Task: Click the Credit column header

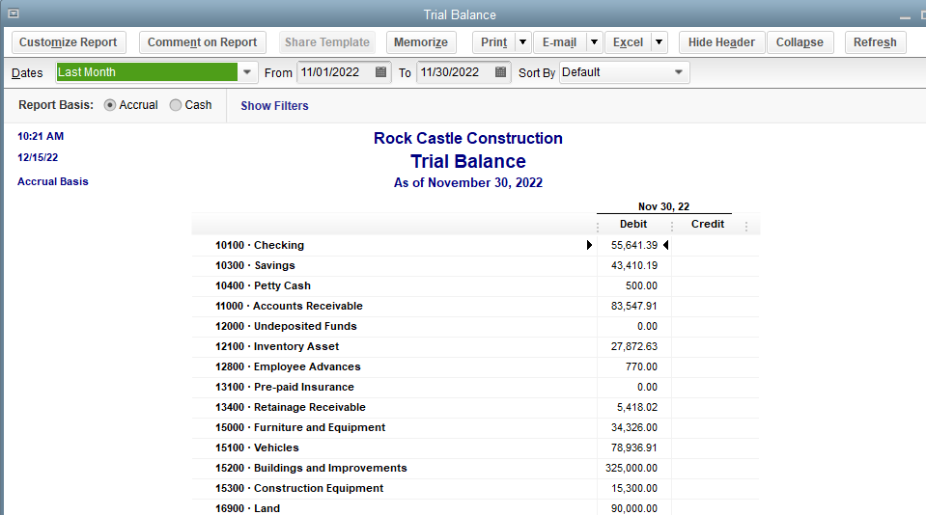Action: click(x=708, y=224)
